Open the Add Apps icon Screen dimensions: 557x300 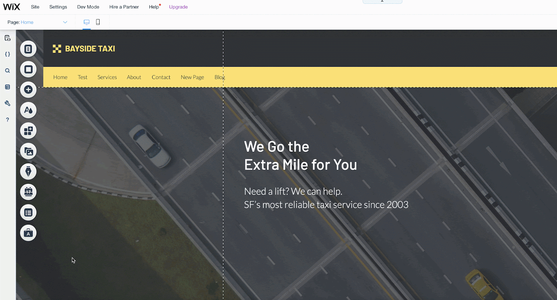(28, 131)
